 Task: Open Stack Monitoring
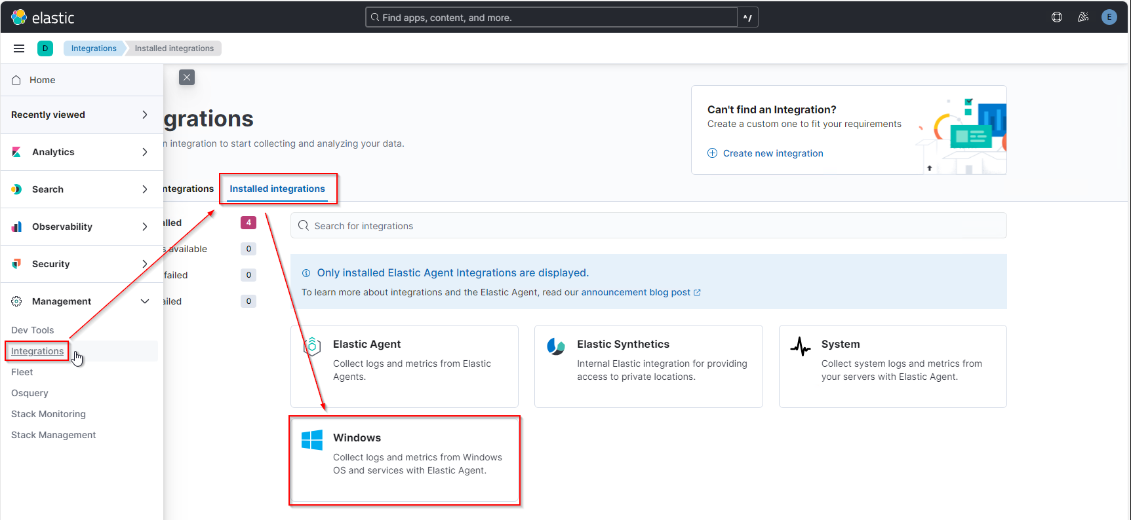[x=49, y=414]
